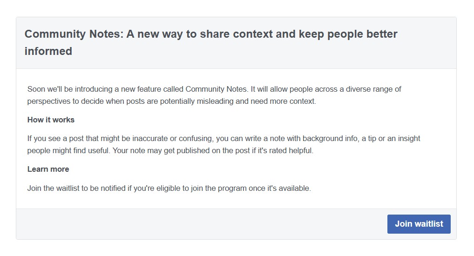Image resolution: width=474 pixels, height=256 pixels.
Task: Click the 'Learn more' subheading
Action: [x=48, y=169]
